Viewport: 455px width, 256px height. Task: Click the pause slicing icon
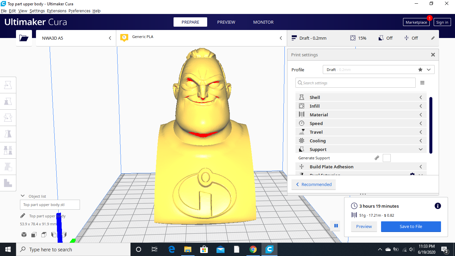tap(336, 226)
